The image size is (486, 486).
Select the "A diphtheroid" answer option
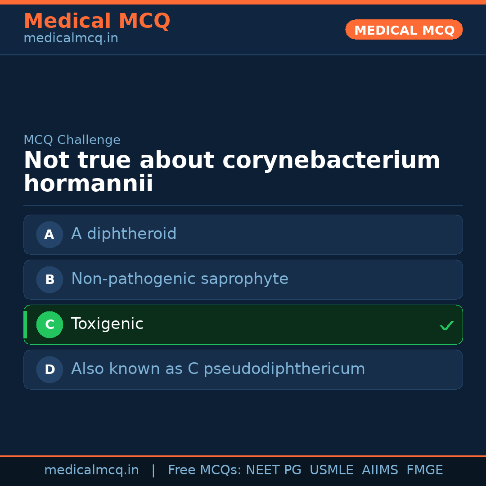click(x=243, y=234)
